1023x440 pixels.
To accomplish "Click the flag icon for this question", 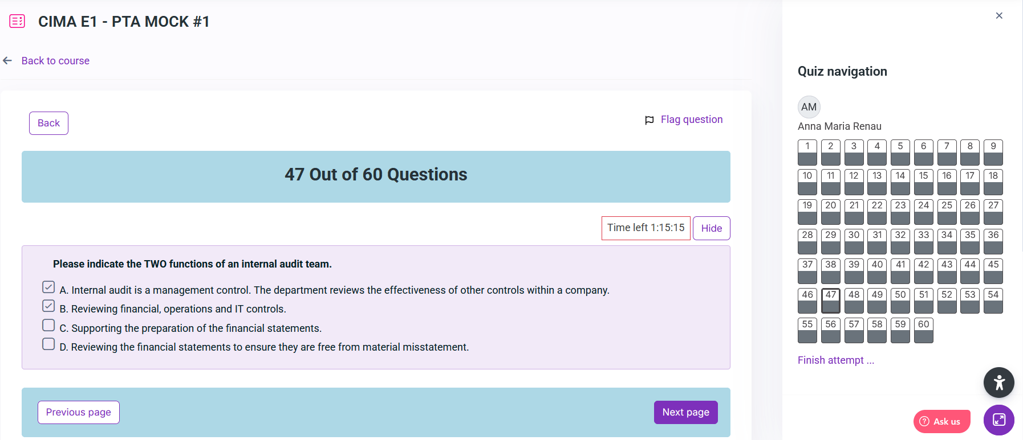I will click(x=649, y=120).
